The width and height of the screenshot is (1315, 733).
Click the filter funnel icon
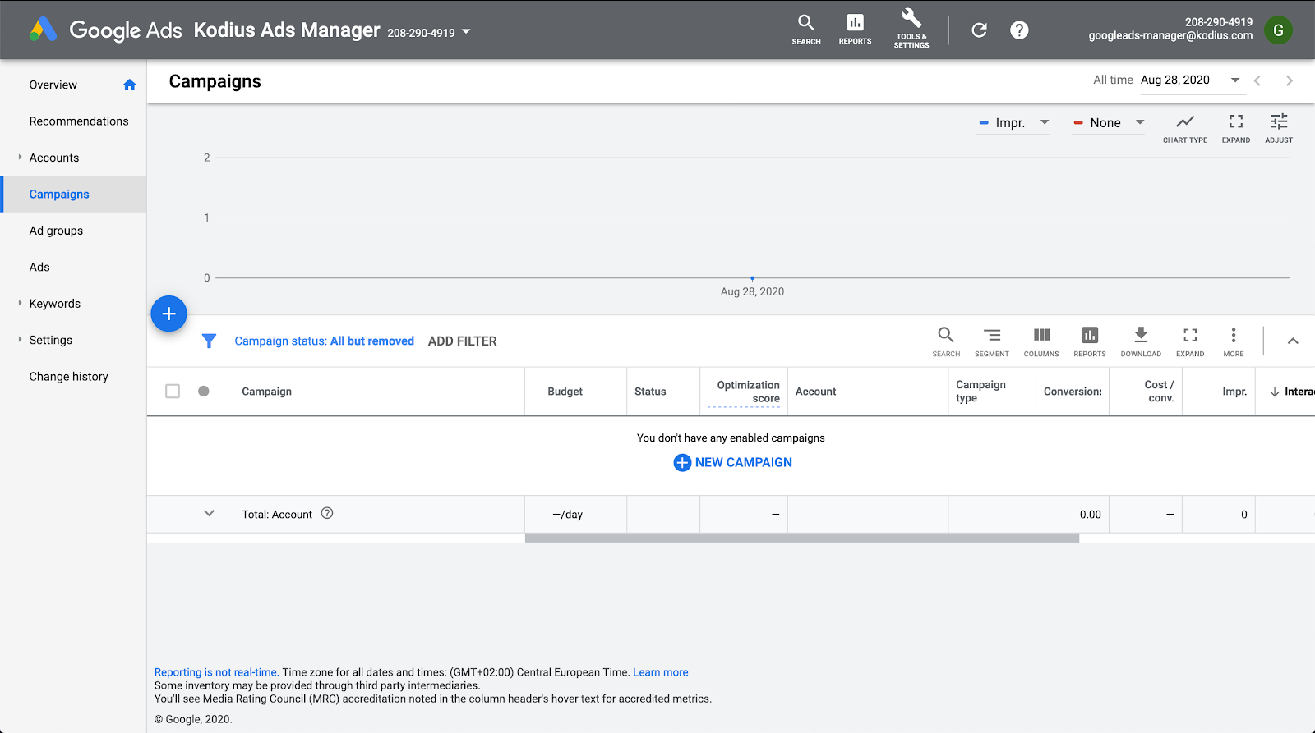(209, 341)
